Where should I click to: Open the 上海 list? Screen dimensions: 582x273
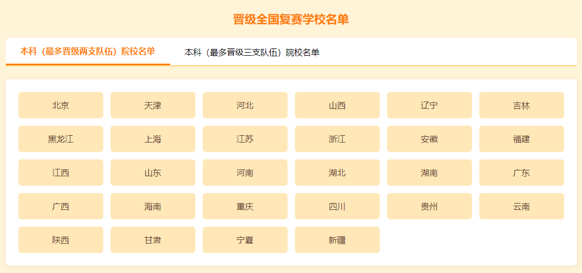pos(153,139)
